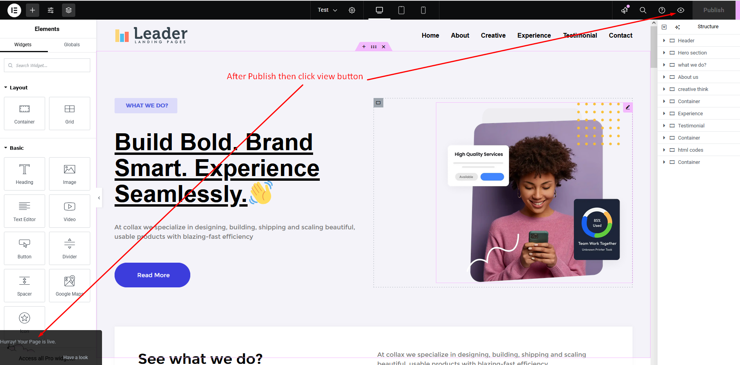Open the Elementor logo menu
Image resolution: width=740 pixels, height=365 pixels.
(x=14, y=10)
